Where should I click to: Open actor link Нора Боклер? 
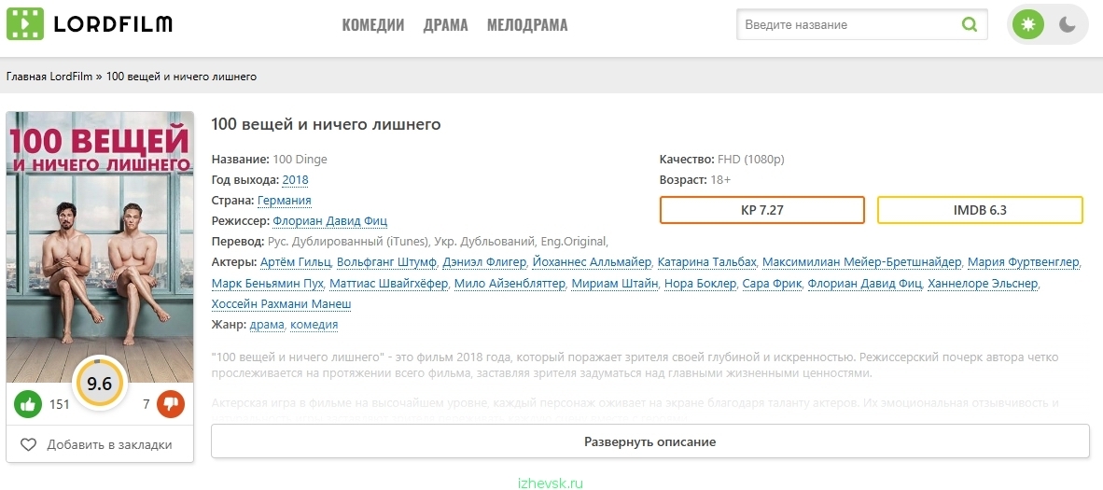(x=701, y=283)
